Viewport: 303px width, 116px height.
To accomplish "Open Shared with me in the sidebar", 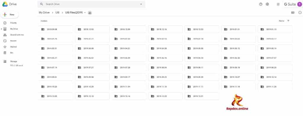I will tap(17, 35).
